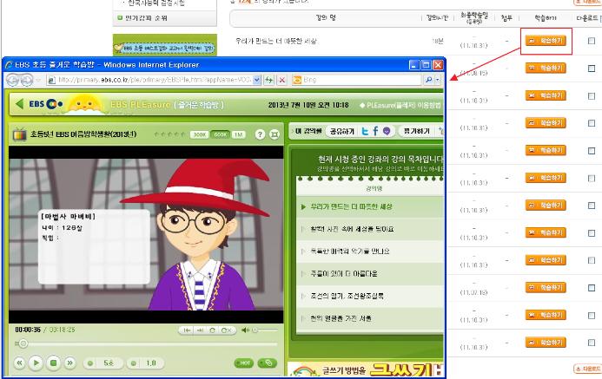Viewport: 602px width, 379px height.
Task: Select the 300K video quality
Action: pos(199,134)
